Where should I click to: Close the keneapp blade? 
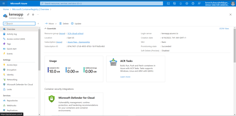point(230,15)
